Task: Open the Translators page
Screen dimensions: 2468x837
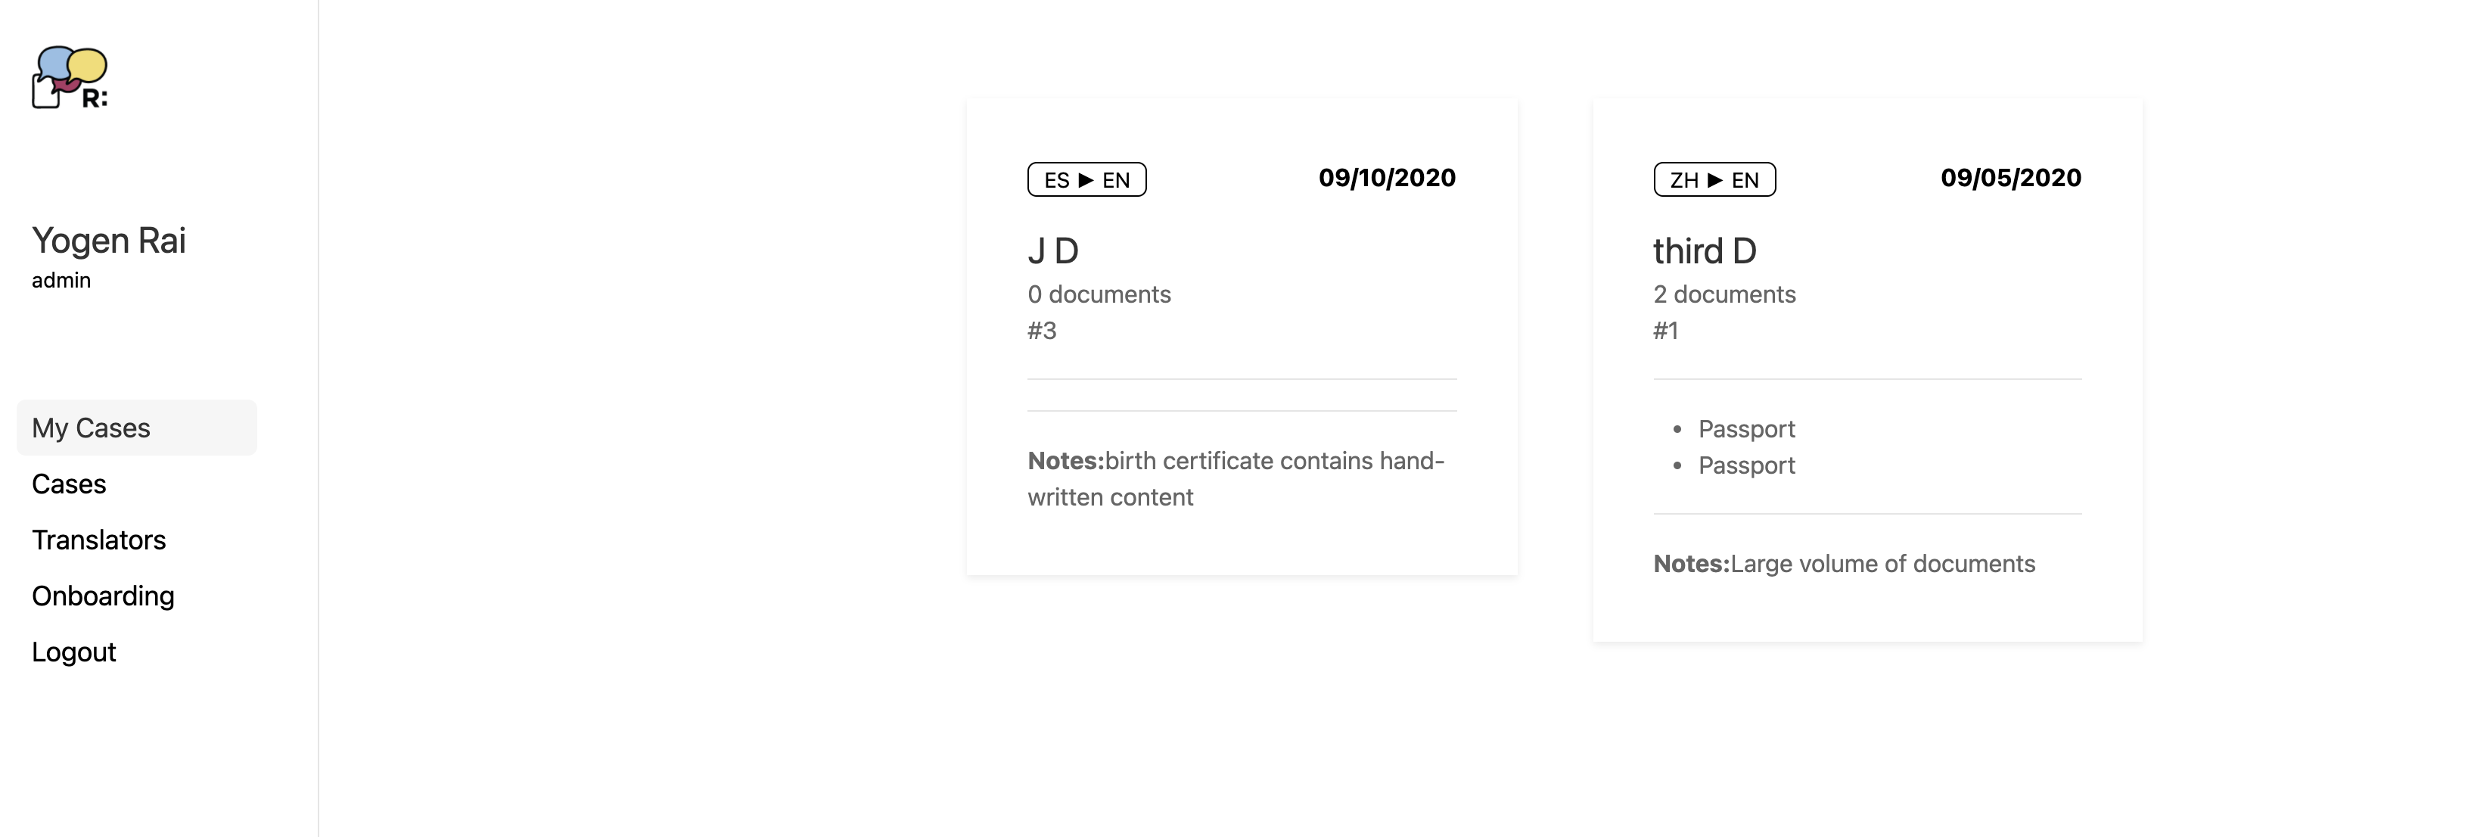Action: click(x=98, y=540)
